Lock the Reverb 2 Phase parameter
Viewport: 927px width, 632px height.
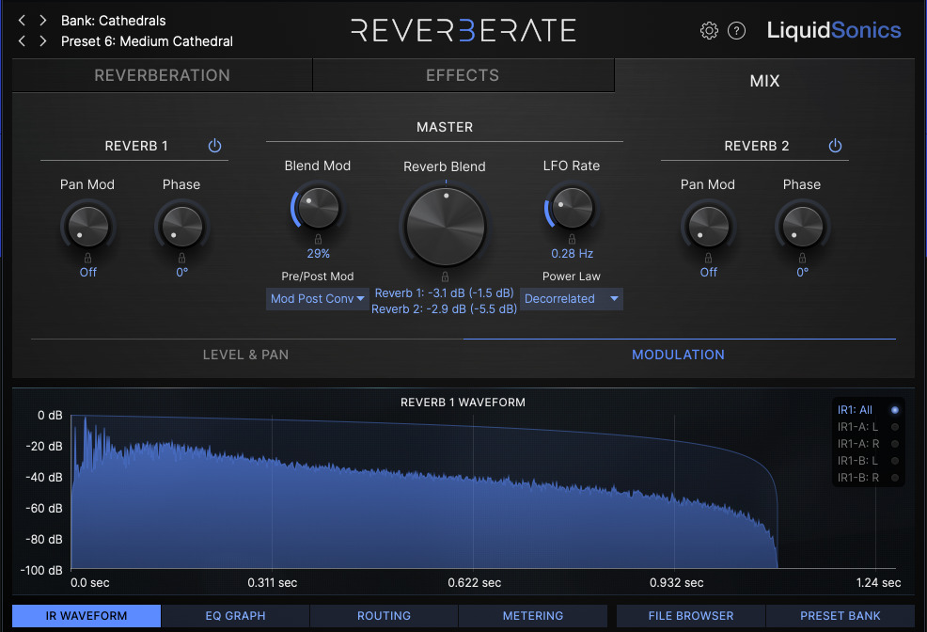point(802,258)
